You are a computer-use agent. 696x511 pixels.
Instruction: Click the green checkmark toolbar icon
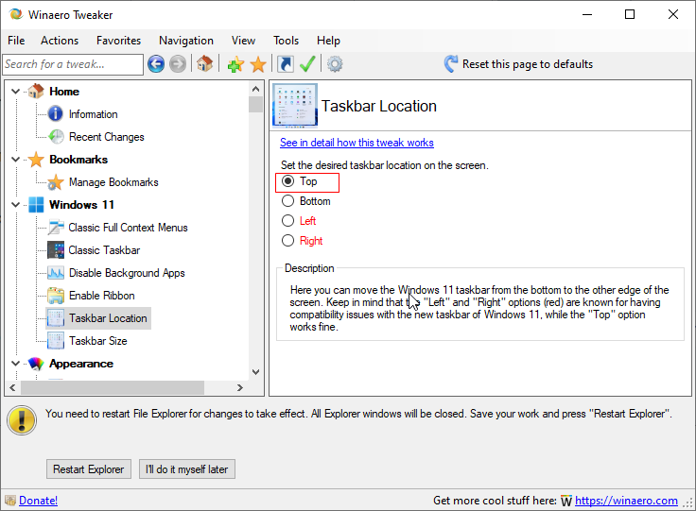pyautogui.click(x=307, y=64)
